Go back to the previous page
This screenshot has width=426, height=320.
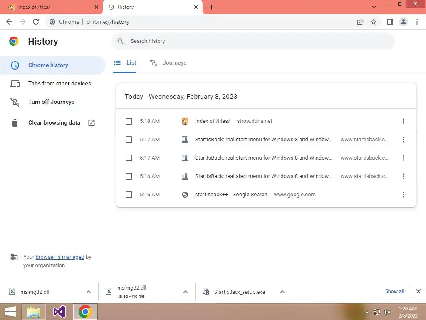point(9,22)
